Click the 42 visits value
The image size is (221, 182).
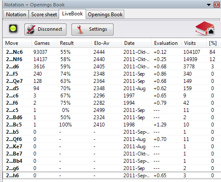pos(186,103)
